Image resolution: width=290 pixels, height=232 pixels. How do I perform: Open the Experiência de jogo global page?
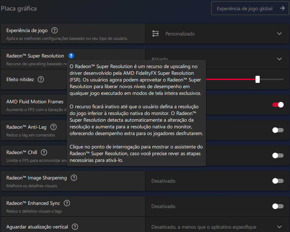pos(250,8)
